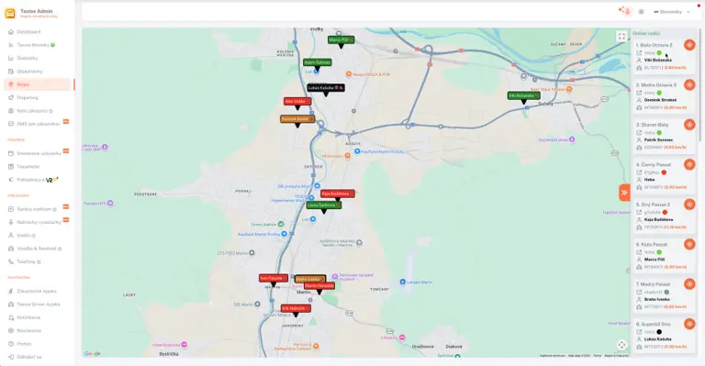Click Koža Passat open-link icon
This screenshot has width=705, height=366.
tap(639, 252)
